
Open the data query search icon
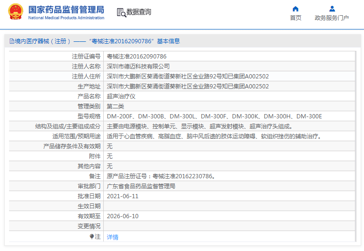point(121,12)
